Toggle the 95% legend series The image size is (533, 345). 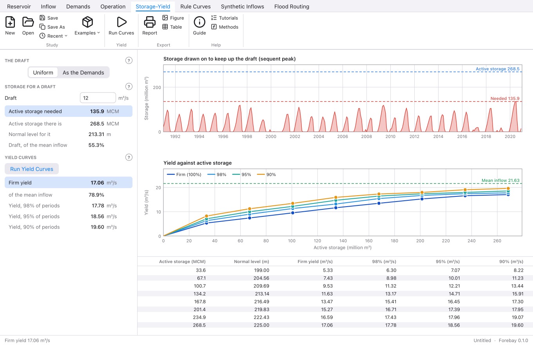[x=241, y=174]
